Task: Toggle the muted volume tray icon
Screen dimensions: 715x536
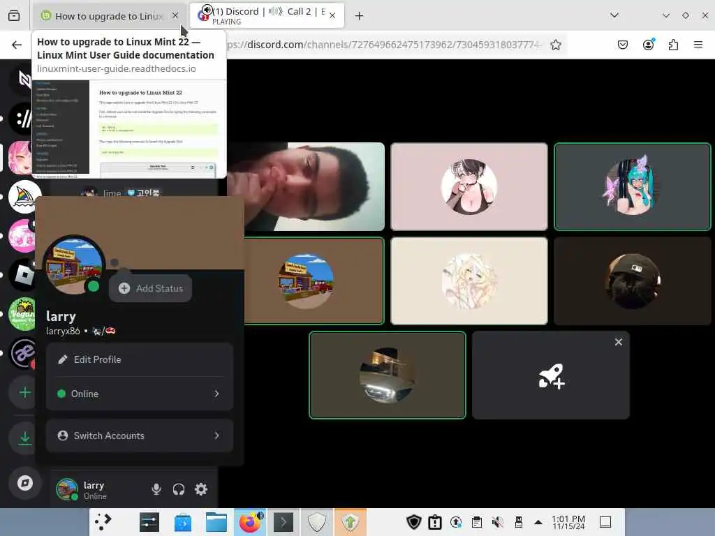Action: point(497,522)
